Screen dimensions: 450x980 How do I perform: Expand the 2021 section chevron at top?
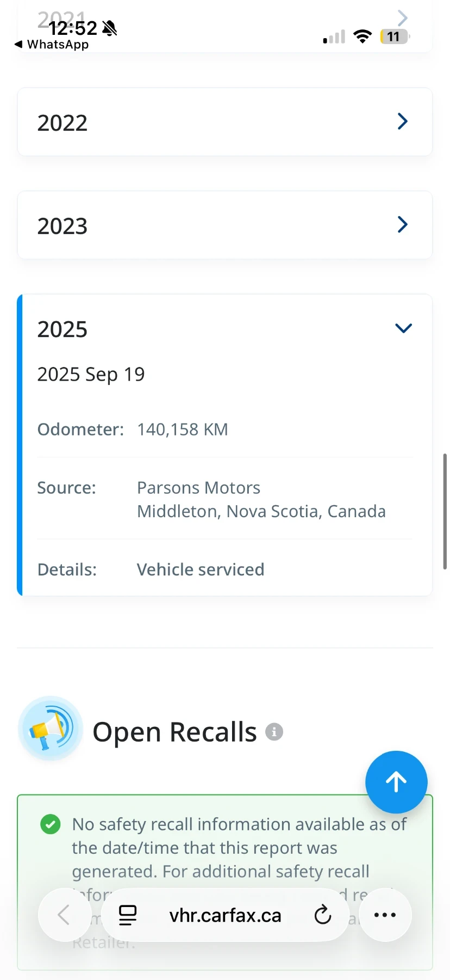403,18
